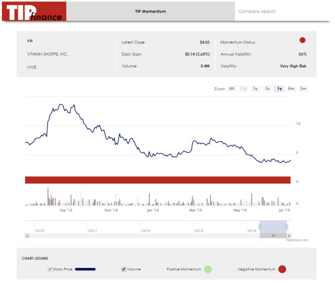Click the red Momentum Status indicator
The height and width of the screenshot is (284, 335).
tap(302, 40)
